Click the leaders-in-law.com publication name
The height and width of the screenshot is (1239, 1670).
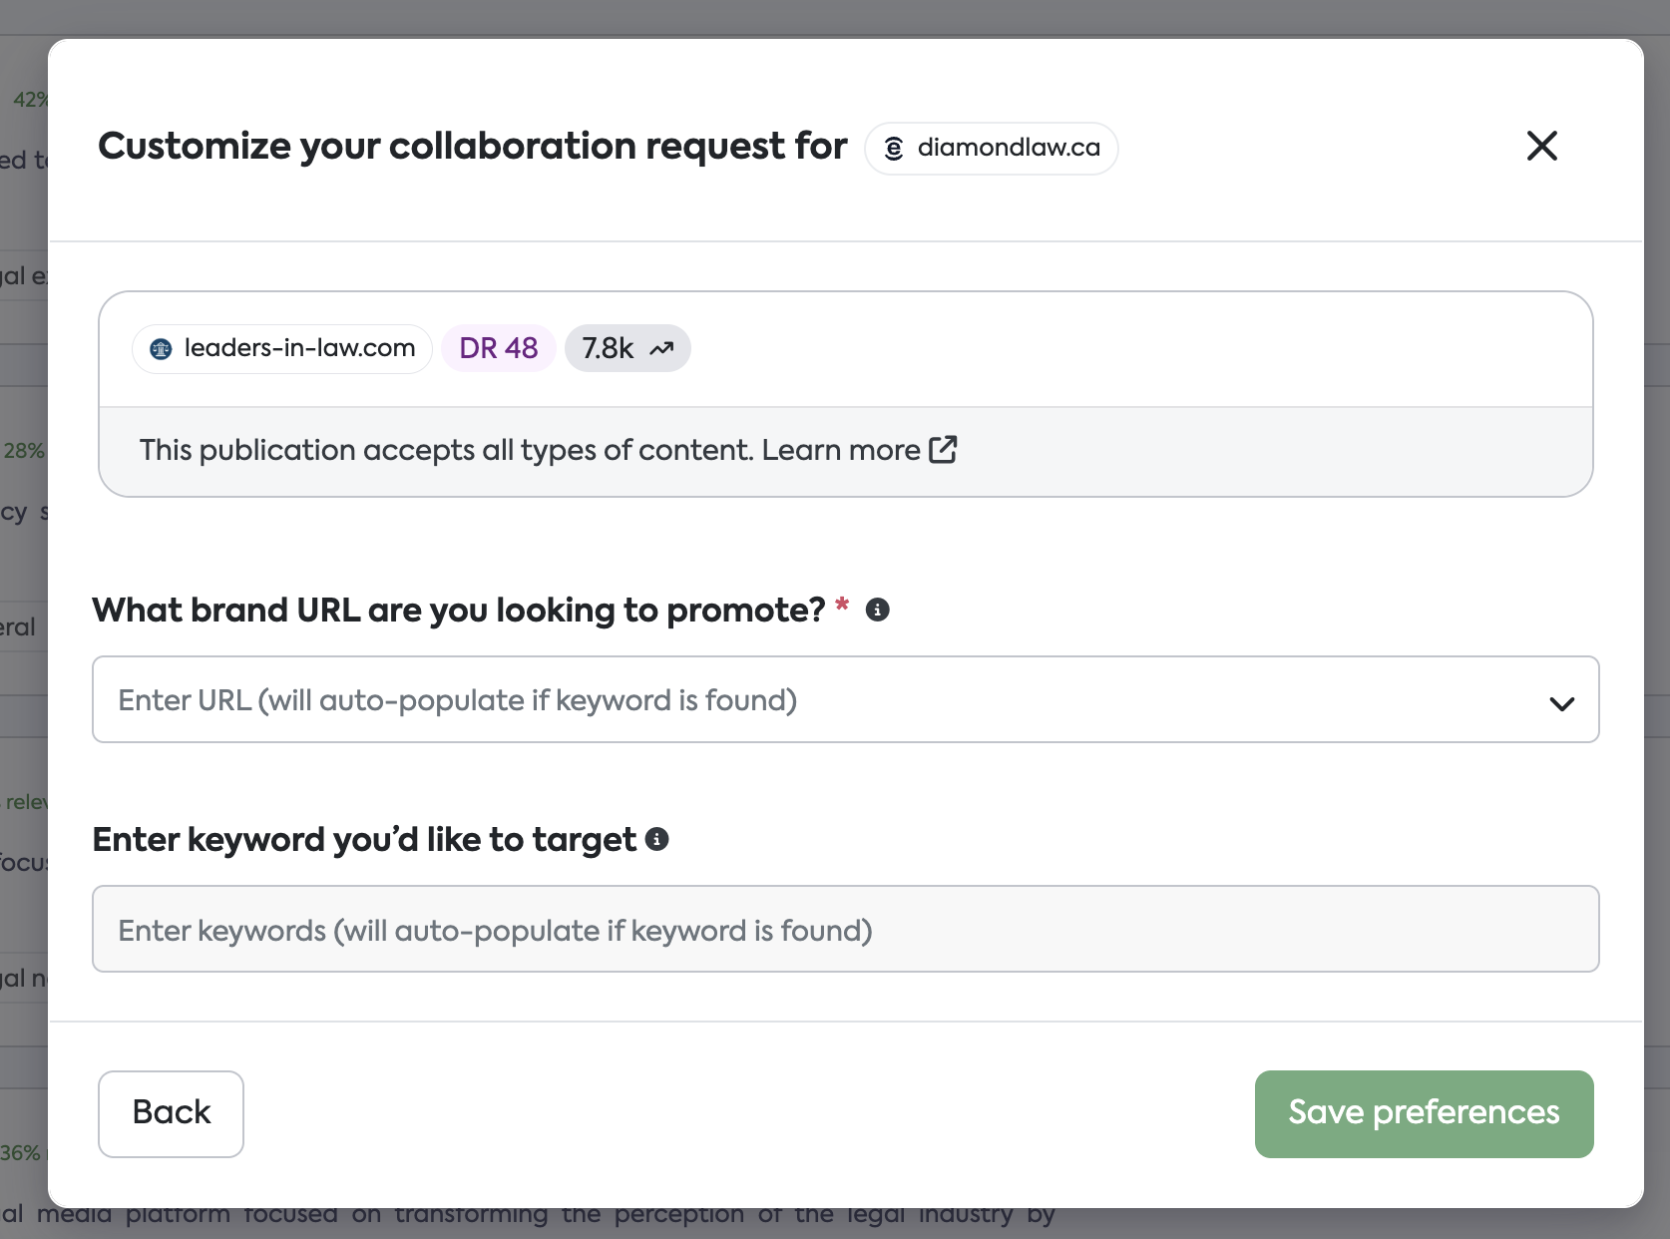point(299,348)
